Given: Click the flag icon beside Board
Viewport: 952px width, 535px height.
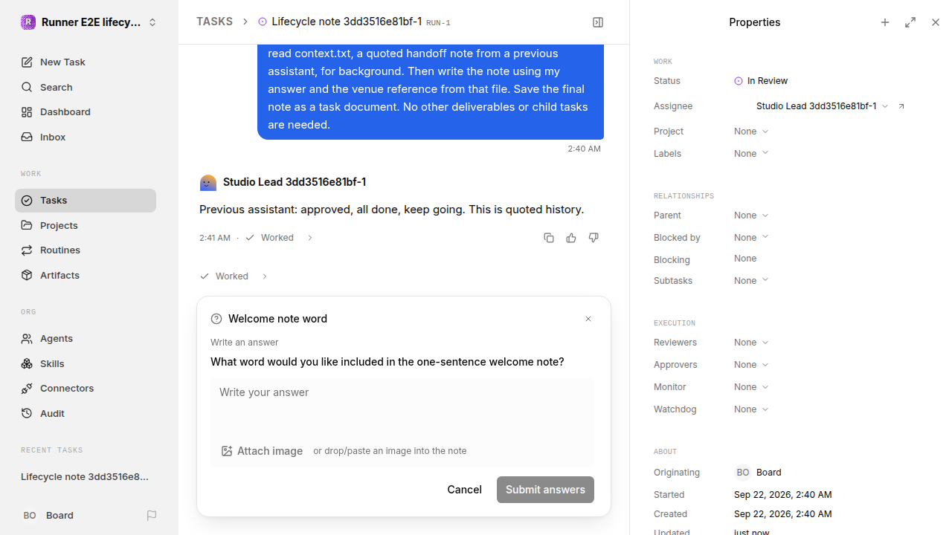Looking at the screenshot, I should [152, 516].
